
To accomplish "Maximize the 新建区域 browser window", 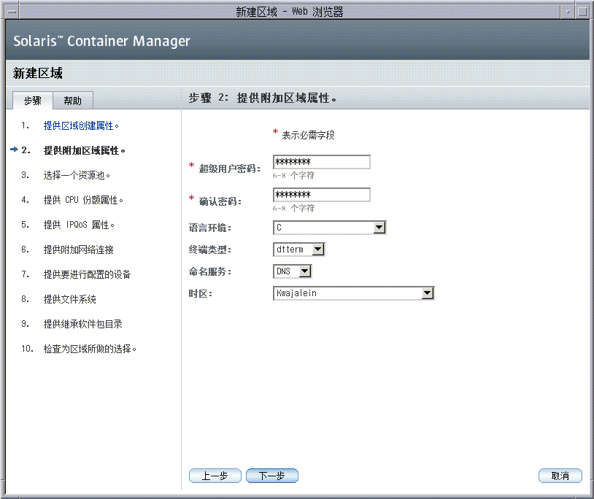I will click(x=582, y=12).
